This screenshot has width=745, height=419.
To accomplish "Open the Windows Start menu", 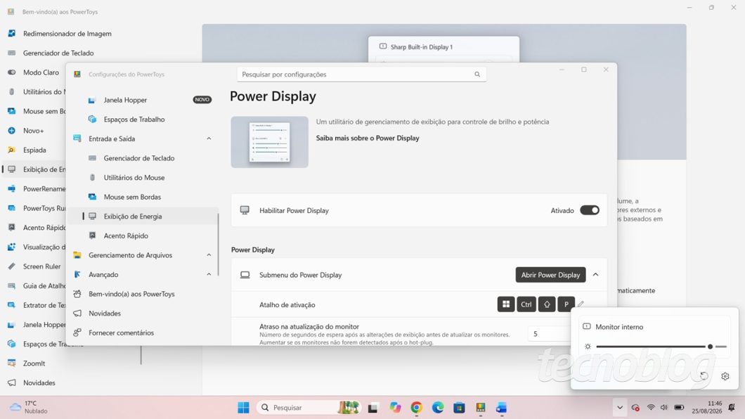I will click(243, 408).
